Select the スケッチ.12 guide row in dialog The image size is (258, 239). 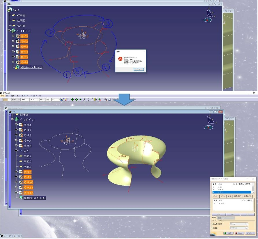233,203
